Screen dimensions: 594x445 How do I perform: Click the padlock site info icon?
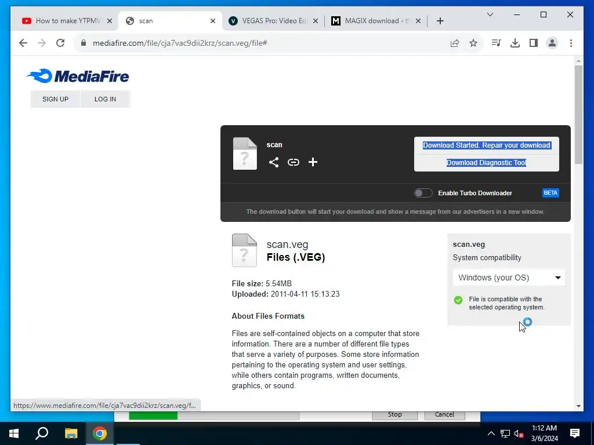click(84, 43)
